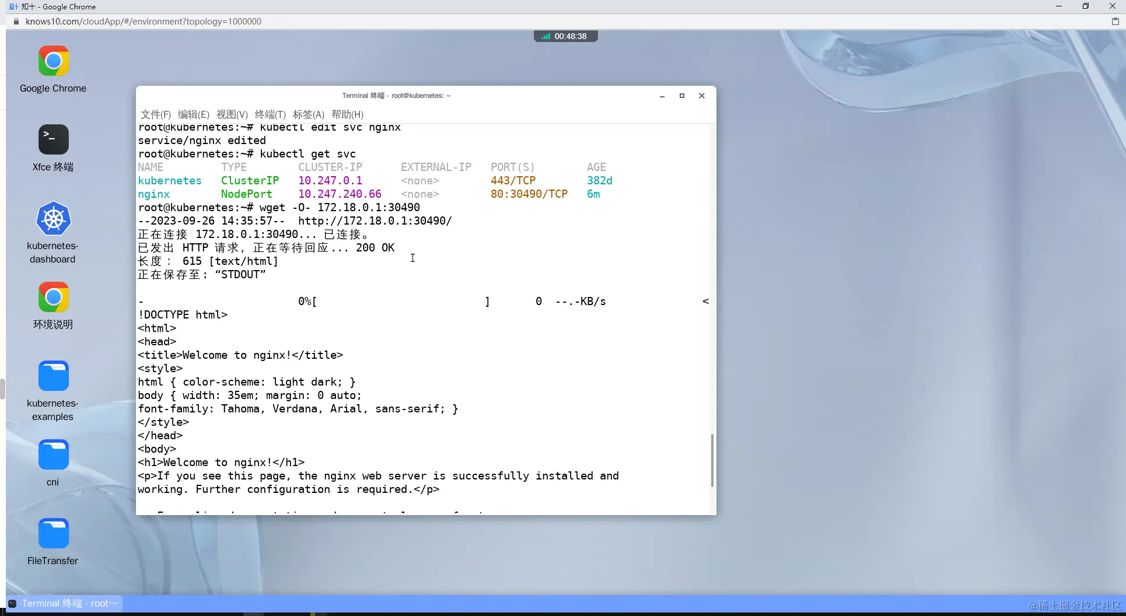
Task: Click the clipboard icon in Chrome address bar
Action: pyautogui.click(x=1115, y=22)
